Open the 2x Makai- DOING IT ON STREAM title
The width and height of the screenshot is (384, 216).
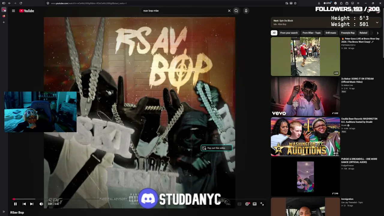click(x=358, y=80)
